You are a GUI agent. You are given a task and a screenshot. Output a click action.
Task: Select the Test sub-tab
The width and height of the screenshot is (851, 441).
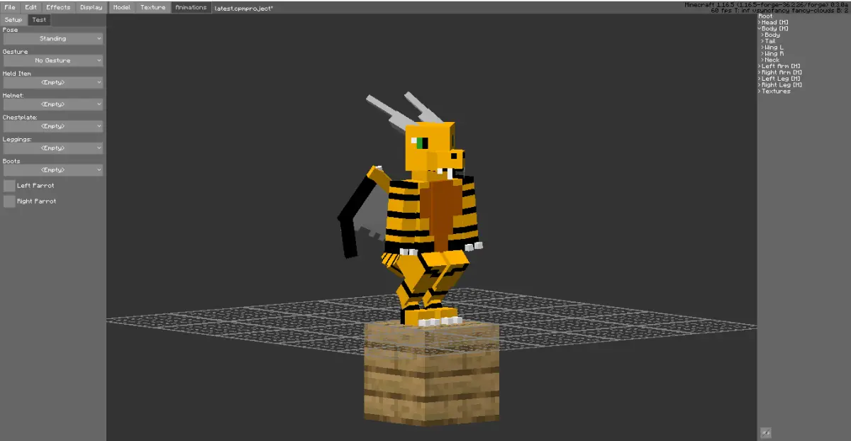coord(38,20)
